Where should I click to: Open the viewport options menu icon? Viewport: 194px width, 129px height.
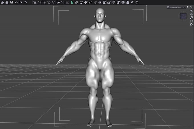tap(191, 7)
